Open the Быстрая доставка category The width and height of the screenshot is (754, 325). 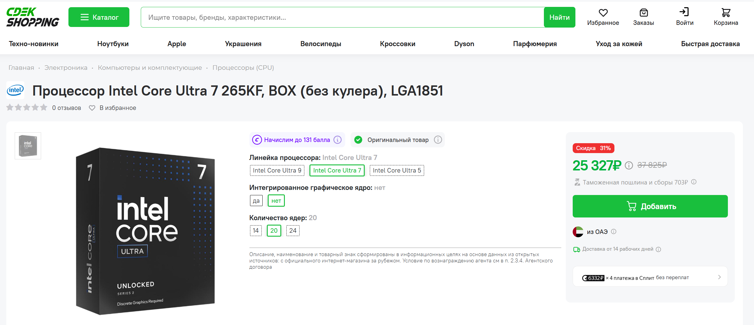point(710,44)
